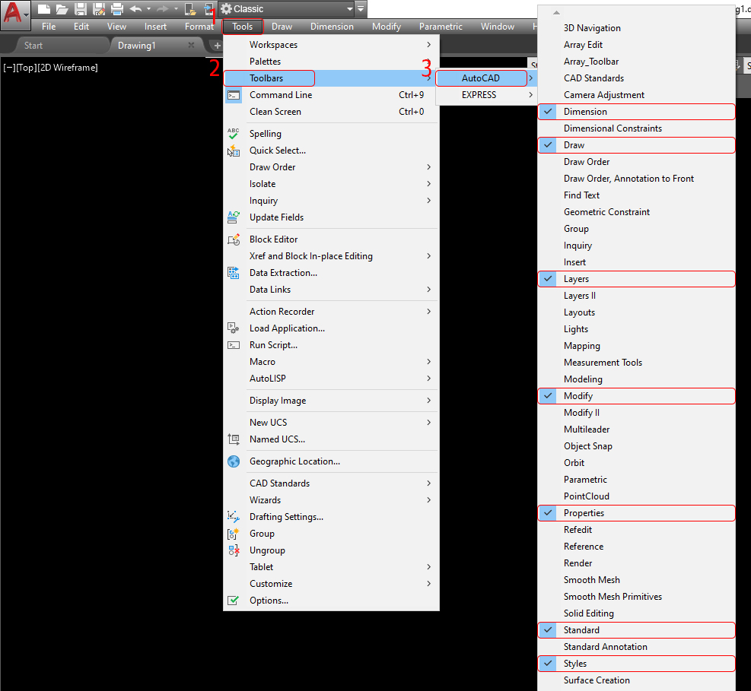751x691 pixels.
Task: Enable the Measurement Tools toolbar
Action: pyautogui.click(x=636, y=363)
